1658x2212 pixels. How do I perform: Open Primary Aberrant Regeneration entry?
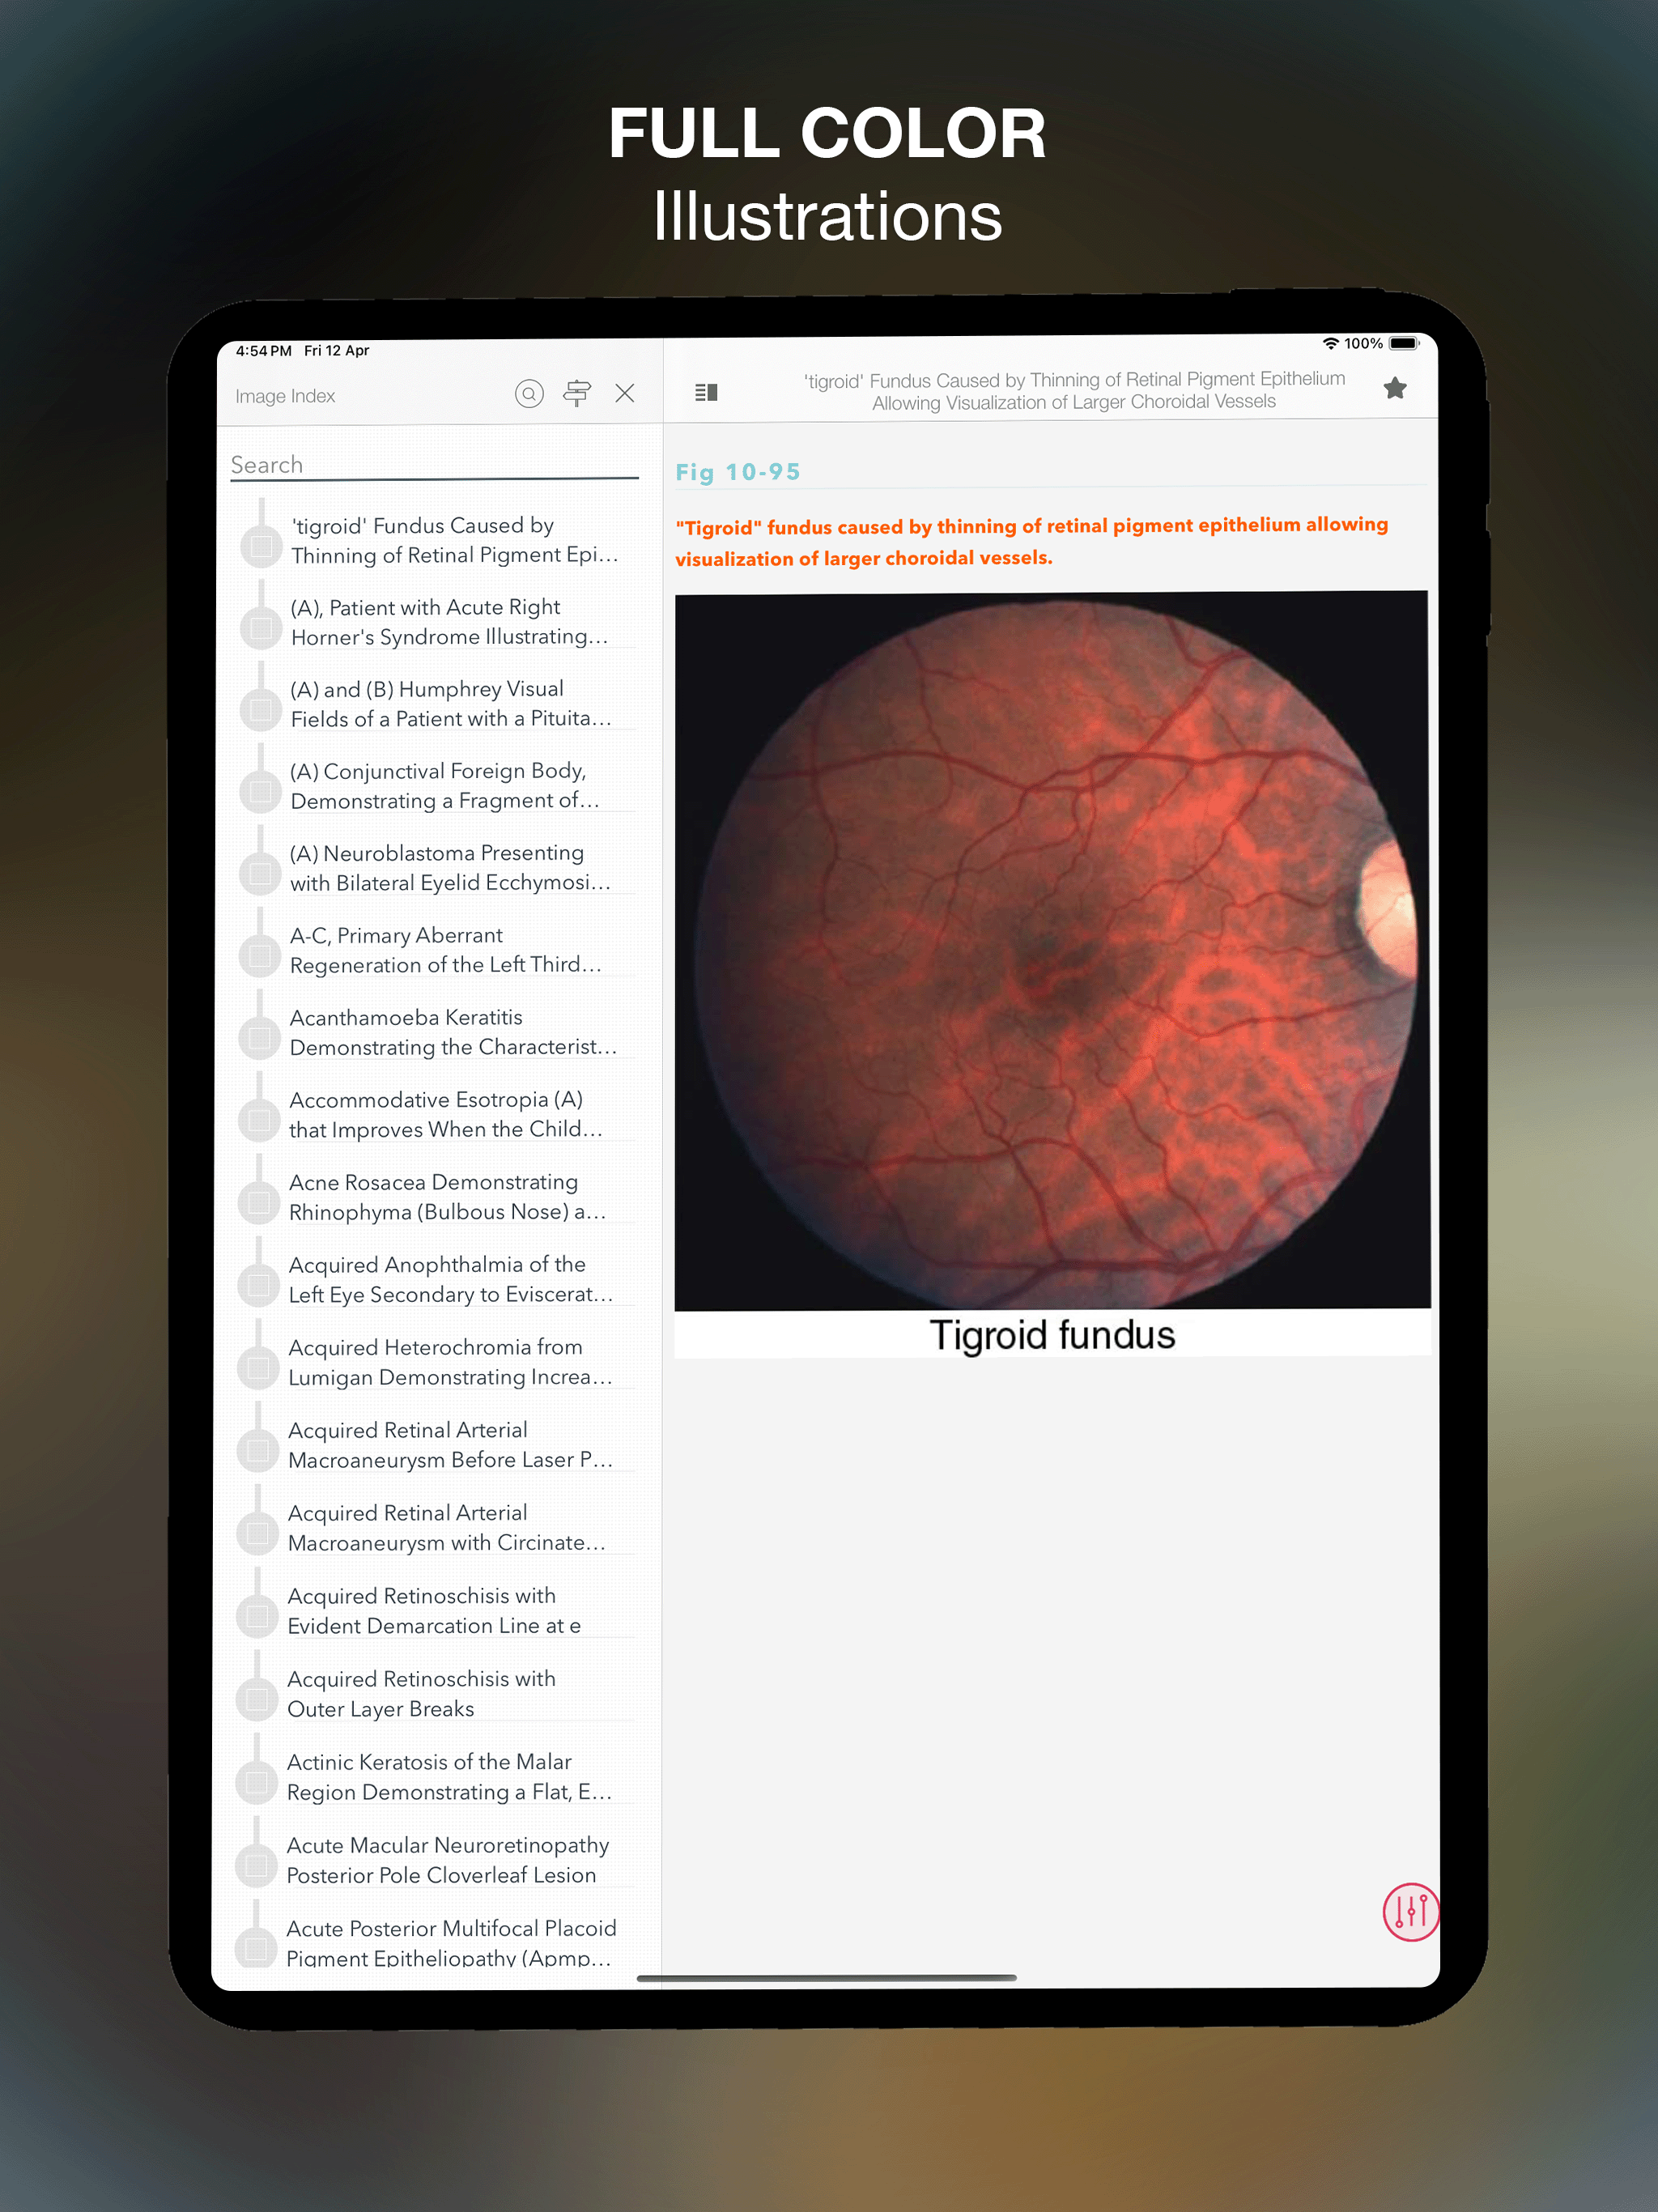click(437, 950)
